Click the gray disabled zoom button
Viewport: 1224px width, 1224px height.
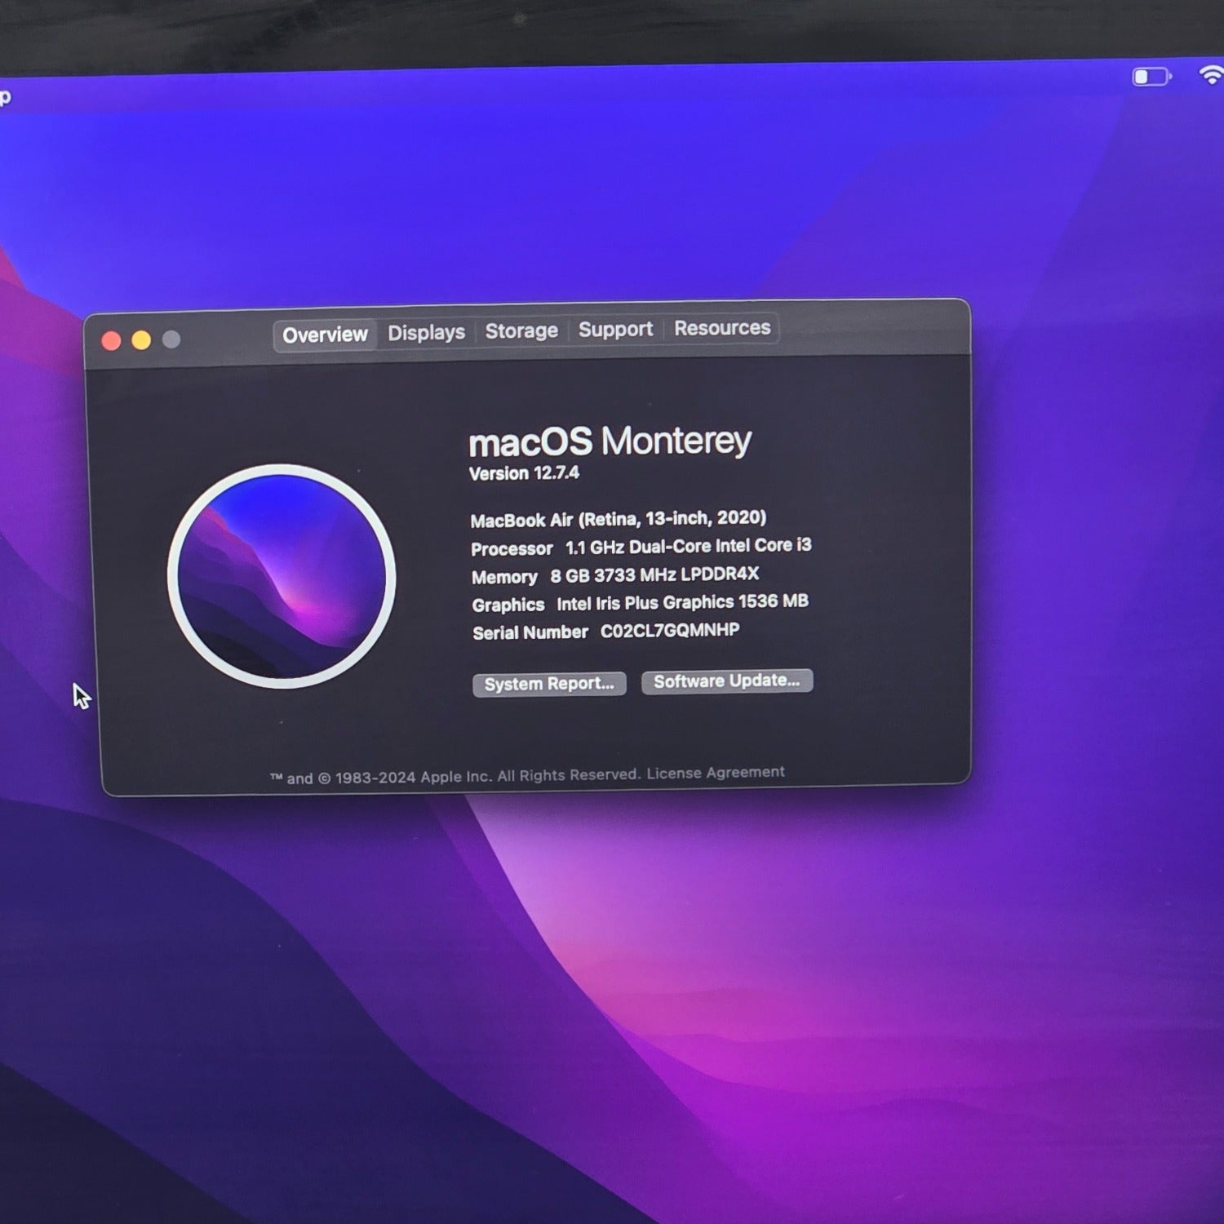[x=171, y=339]
